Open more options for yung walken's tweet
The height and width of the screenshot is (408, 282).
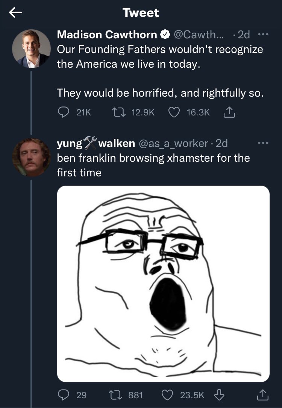264,143
